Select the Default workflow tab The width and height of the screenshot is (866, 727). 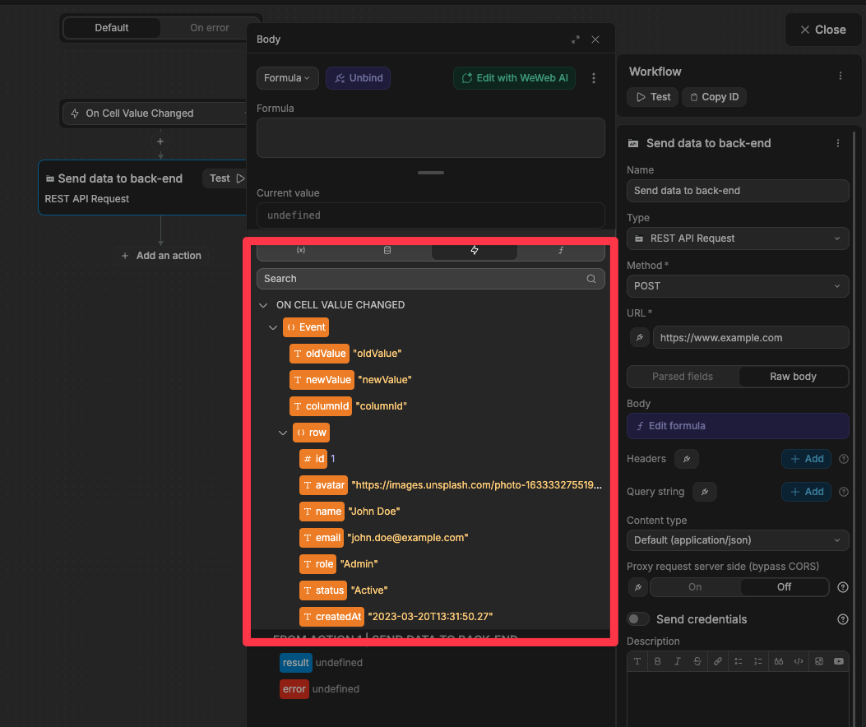(x=112, y=28)
